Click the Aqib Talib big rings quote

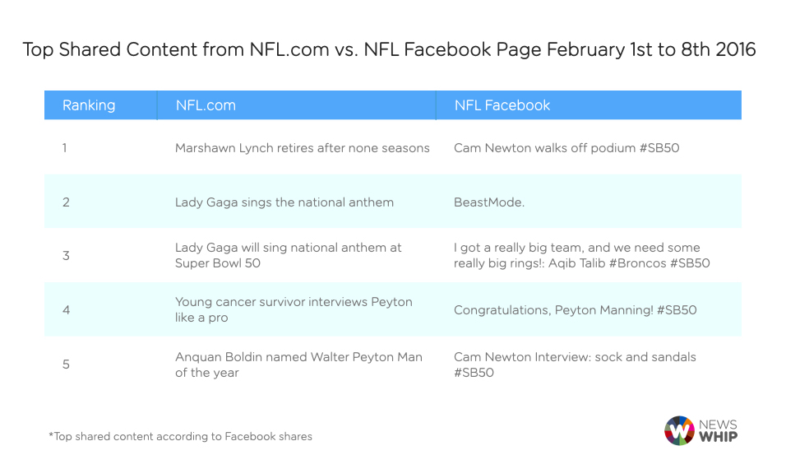[x=581, y=255]
